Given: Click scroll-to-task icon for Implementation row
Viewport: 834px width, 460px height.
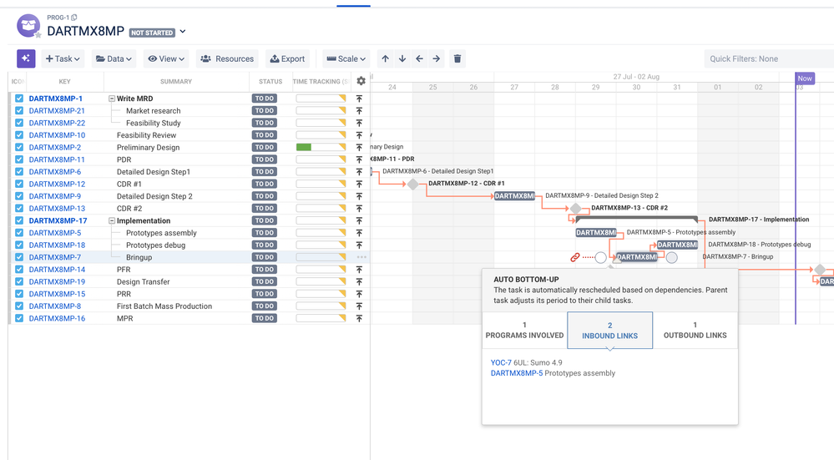Looking at the screenshot, I should click(360, 220).
